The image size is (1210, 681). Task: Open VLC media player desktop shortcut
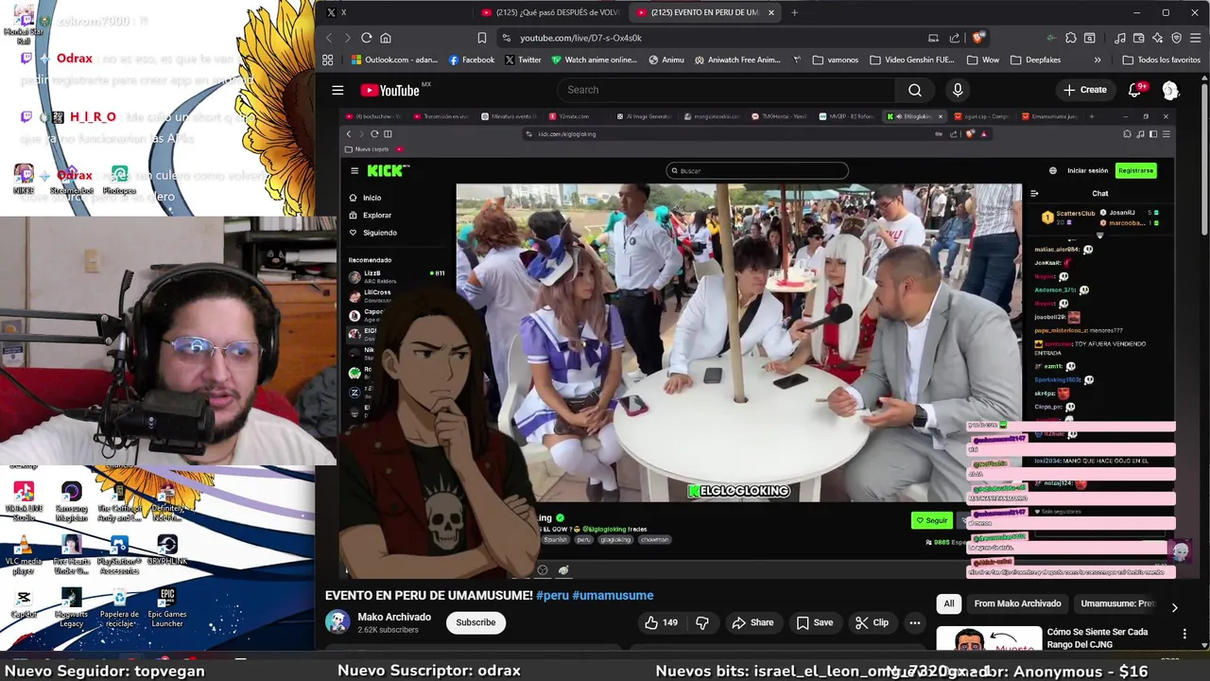[x=24, y=554]
